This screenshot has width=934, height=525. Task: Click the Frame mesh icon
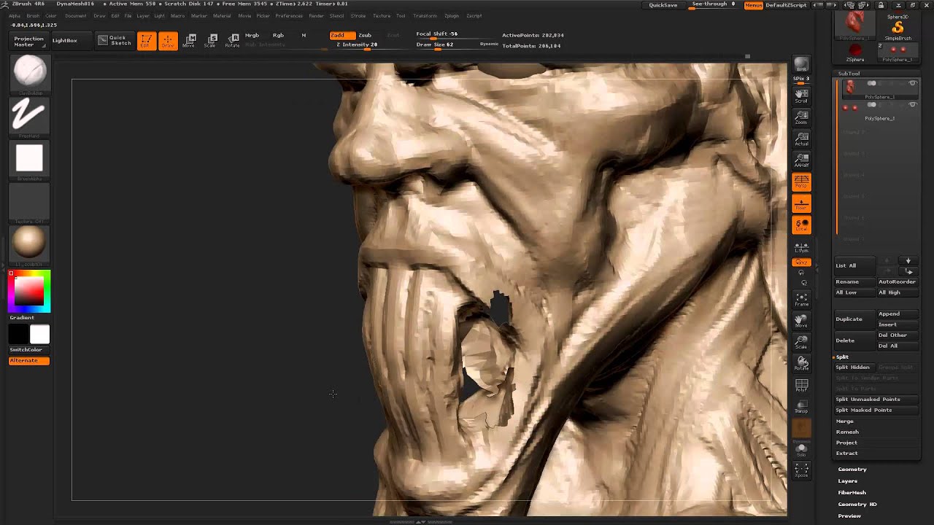(x=801, y=299)
